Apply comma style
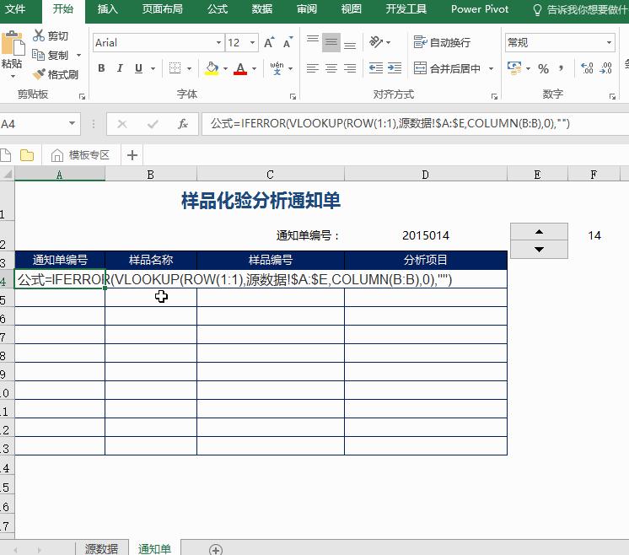The width and height of the screenshot is (629, 555). (x=562, y=68)
